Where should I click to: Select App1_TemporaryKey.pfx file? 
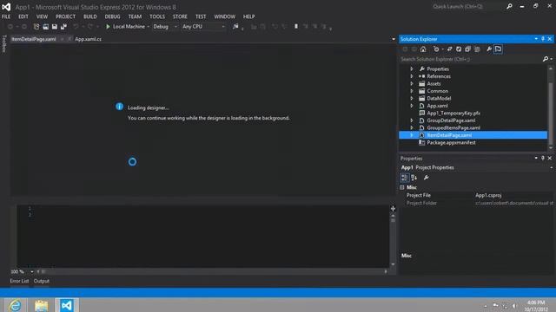pos(453,114)
